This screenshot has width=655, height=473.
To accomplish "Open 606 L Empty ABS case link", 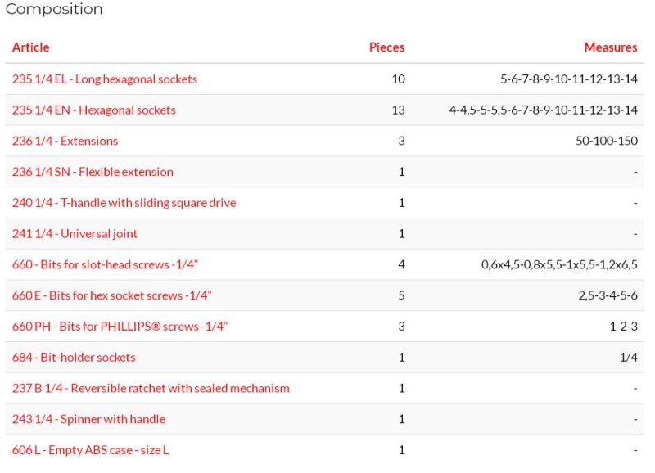I will pyautogui.click(x=90, y=450).
